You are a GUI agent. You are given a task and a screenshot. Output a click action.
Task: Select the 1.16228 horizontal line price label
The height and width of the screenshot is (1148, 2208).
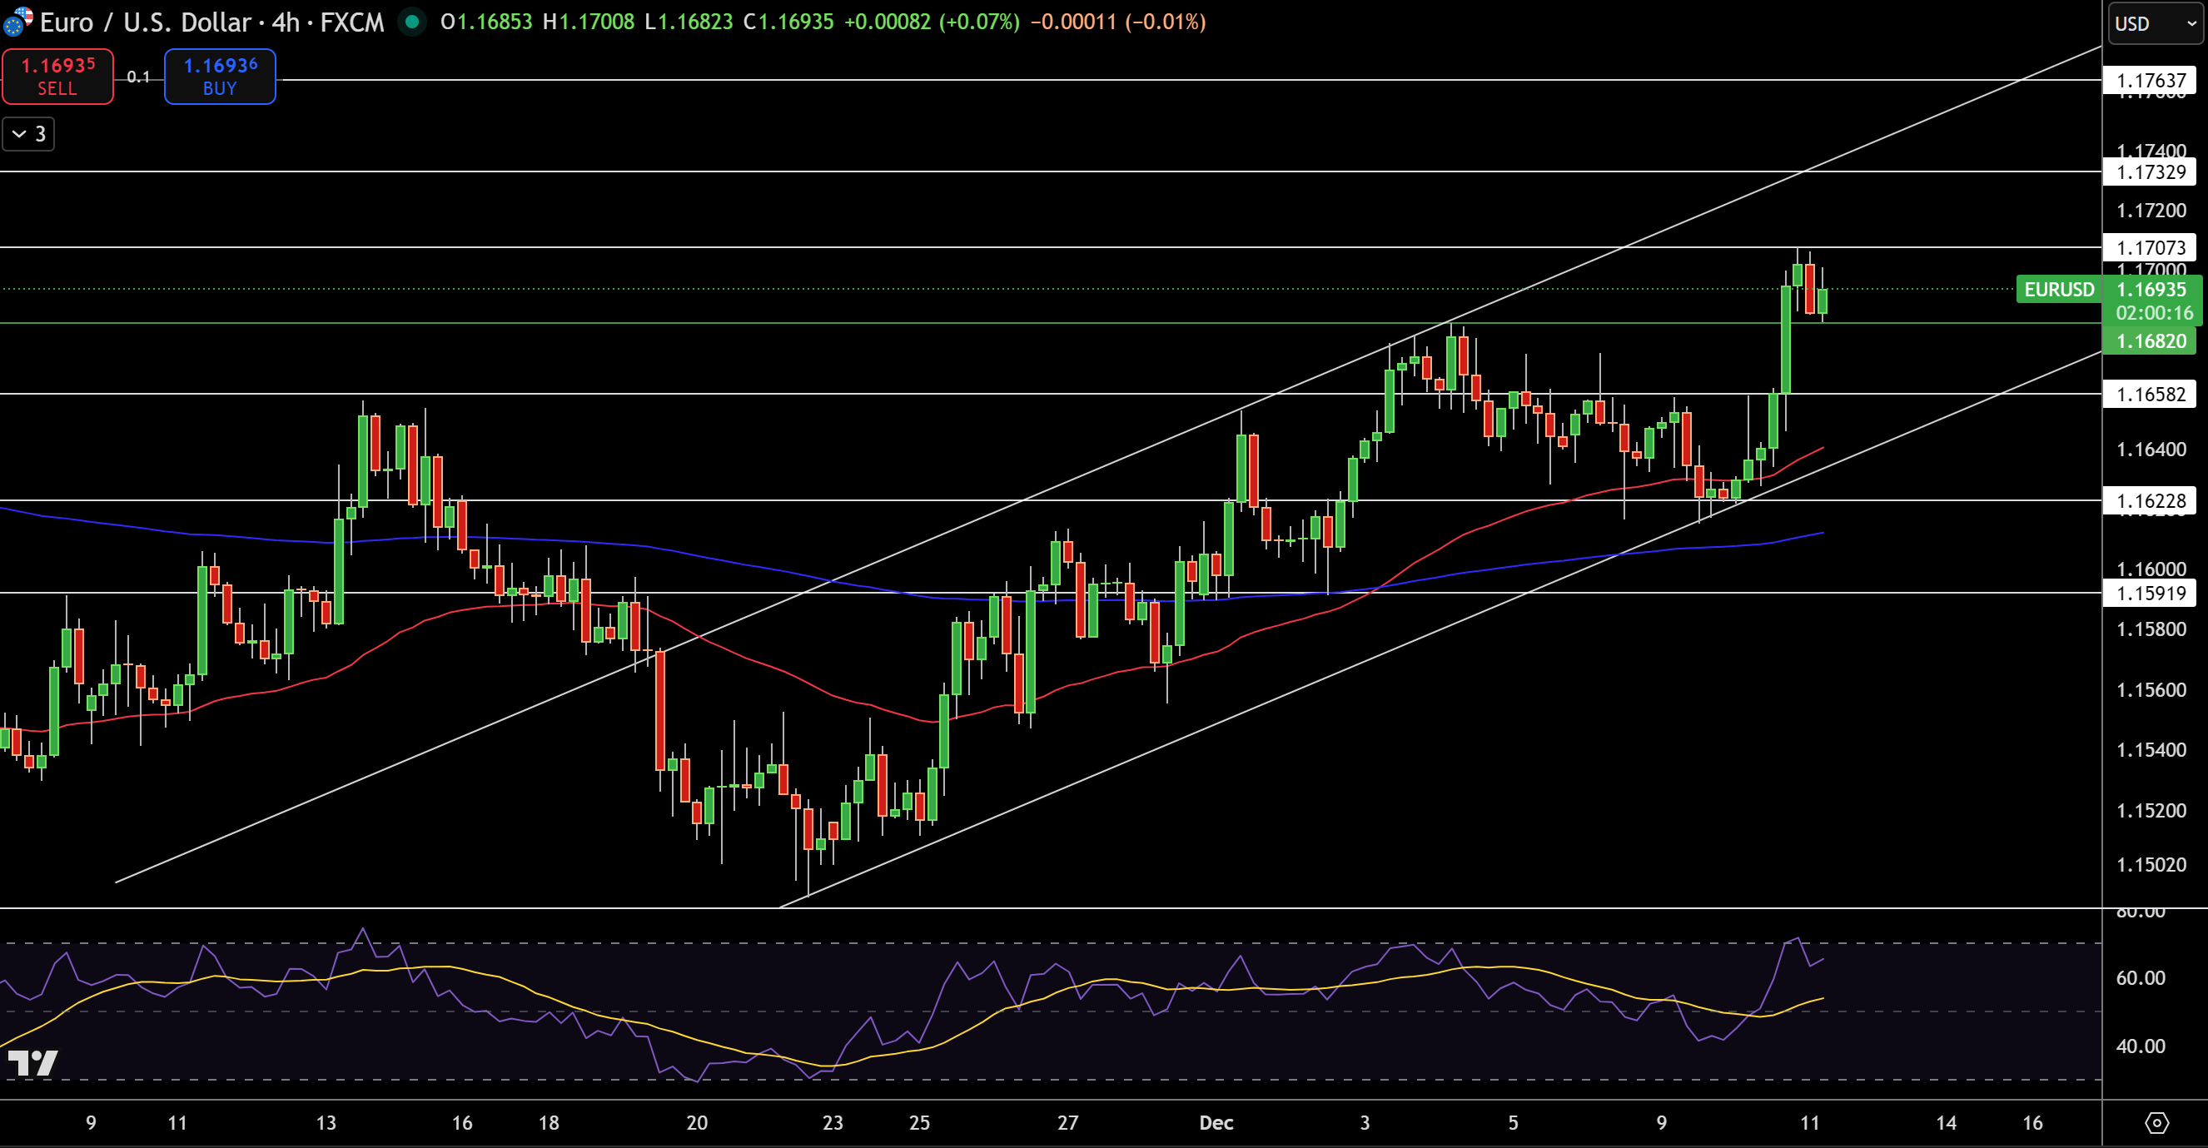[2151, 500]
